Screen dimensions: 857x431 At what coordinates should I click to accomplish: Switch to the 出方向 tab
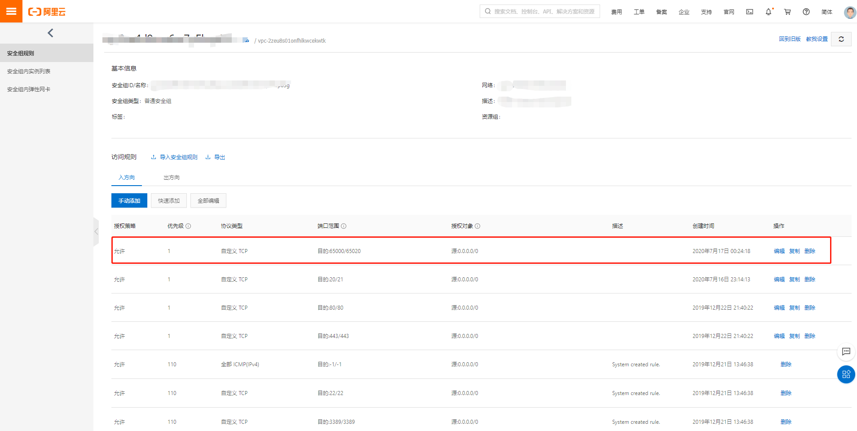[171, 178]
